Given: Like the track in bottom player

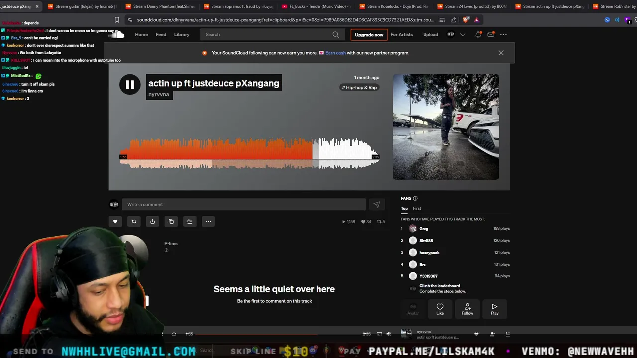Looking at the screenshot, I should coord(476,334).
